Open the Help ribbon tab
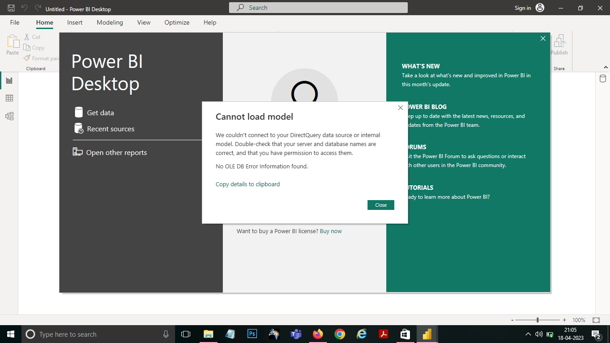Image resolution: width=610 pixels, height=343 pixels. pyautogui.click(x=210, y=22)
